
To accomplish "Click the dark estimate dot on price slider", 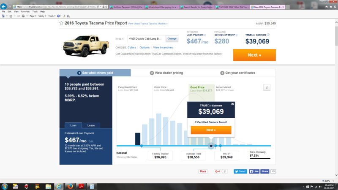I will [211, 146].
